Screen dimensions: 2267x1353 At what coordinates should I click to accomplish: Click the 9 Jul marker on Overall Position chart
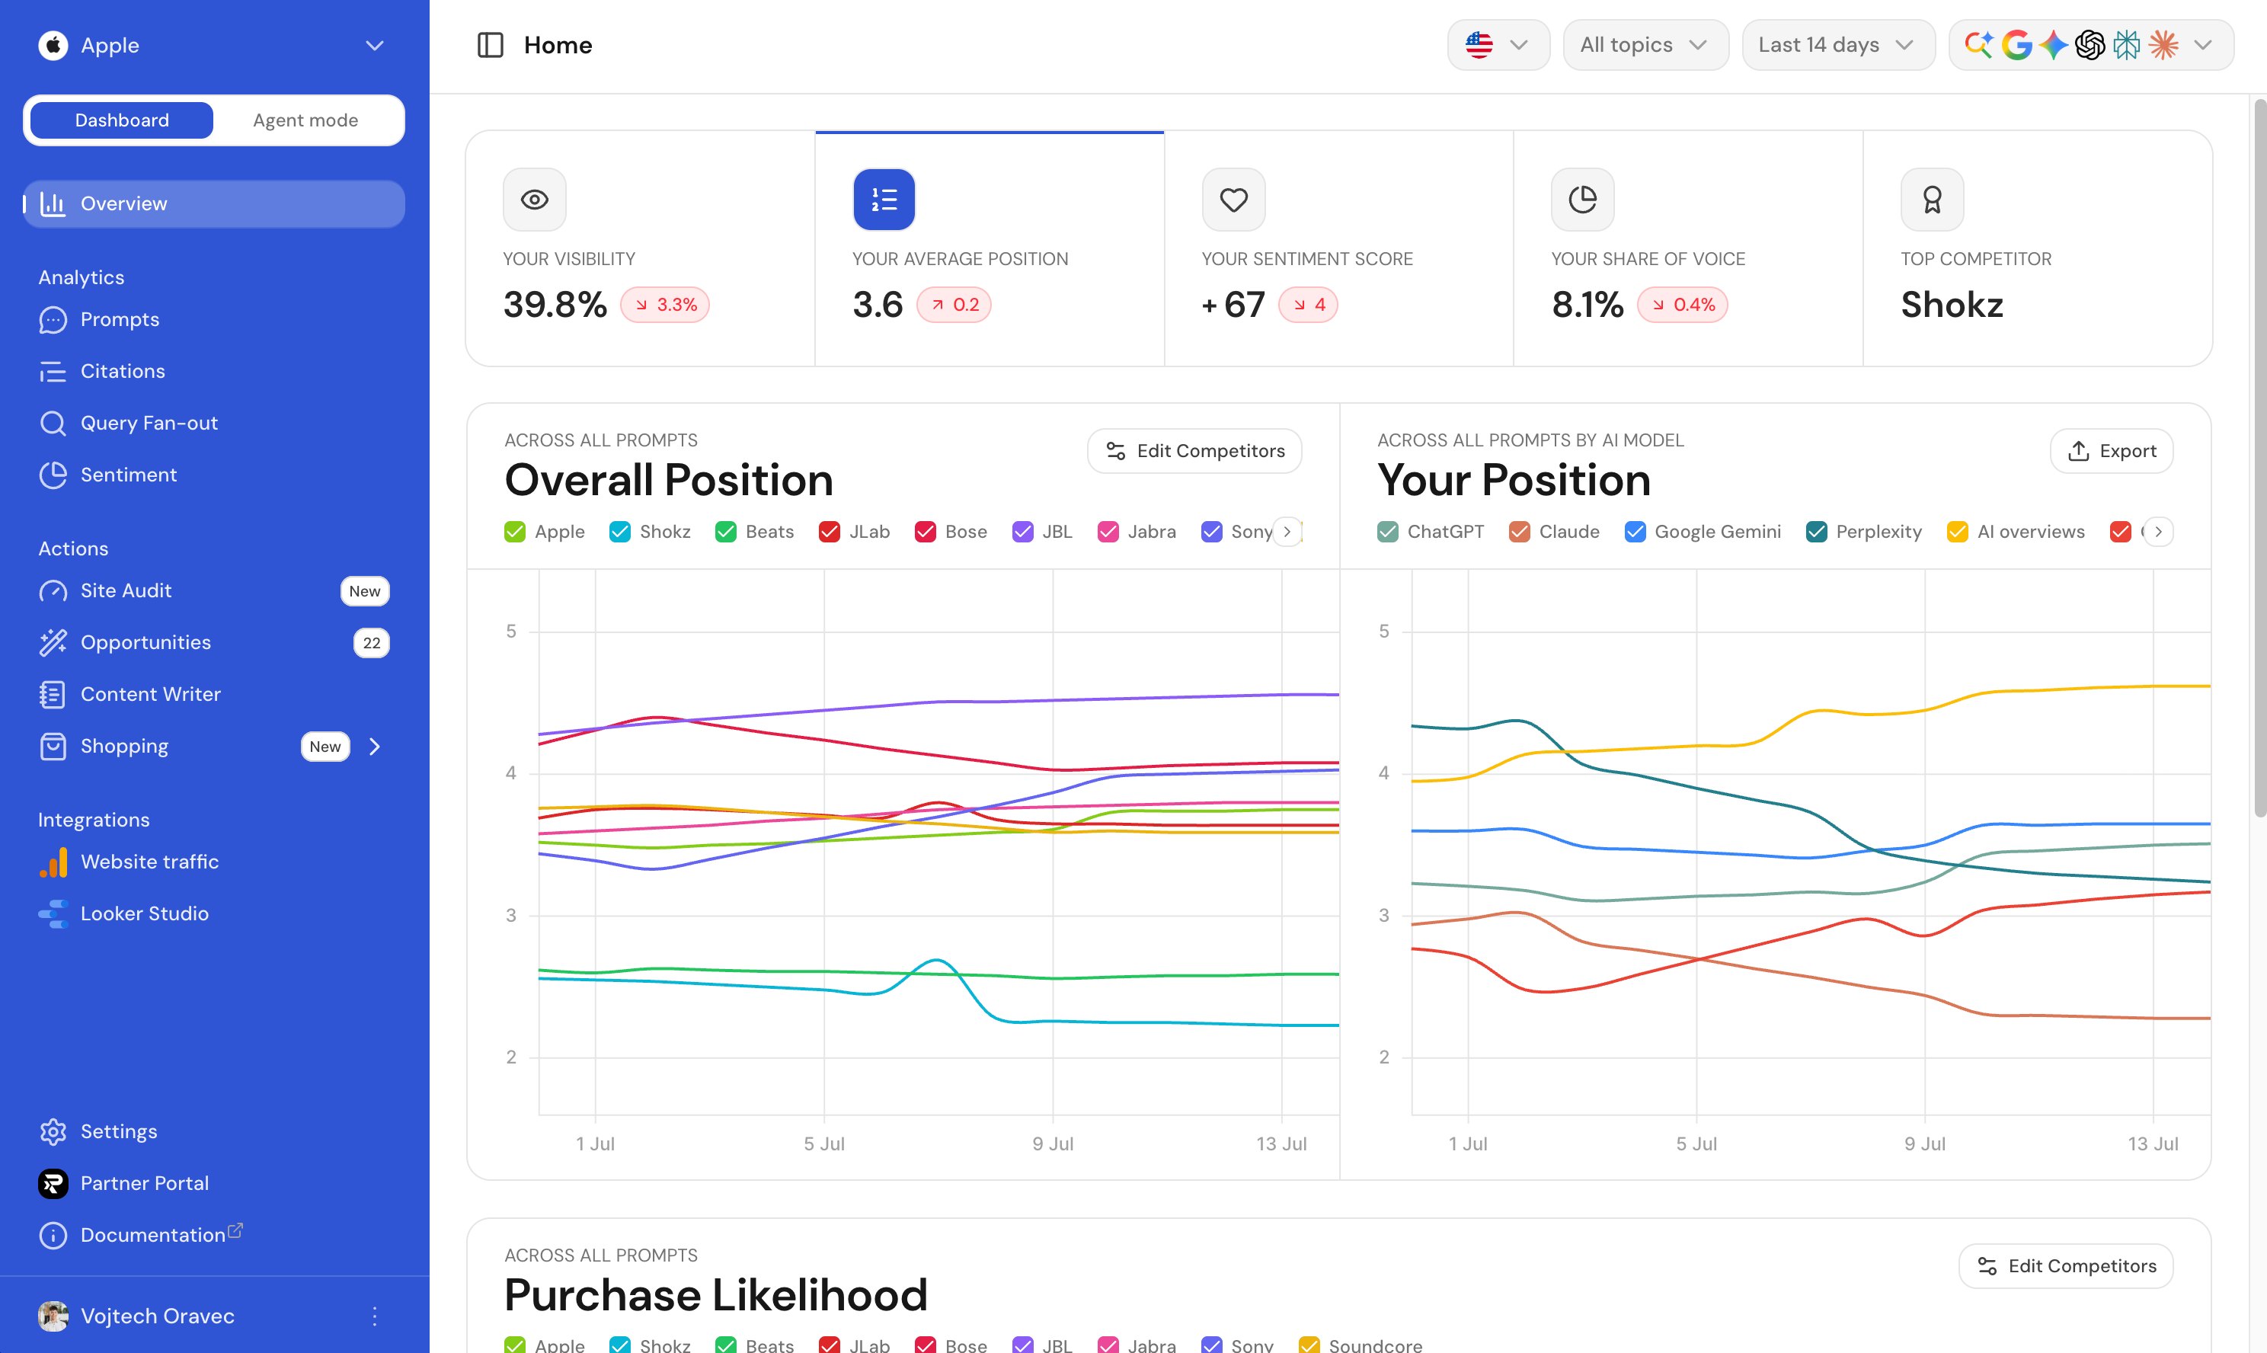(x=1053, y=1143)
